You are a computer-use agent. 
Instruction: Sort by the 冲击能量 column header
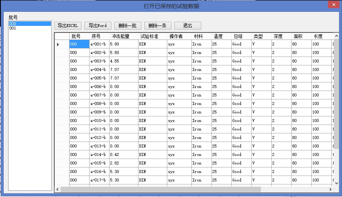tap(124, 36)
